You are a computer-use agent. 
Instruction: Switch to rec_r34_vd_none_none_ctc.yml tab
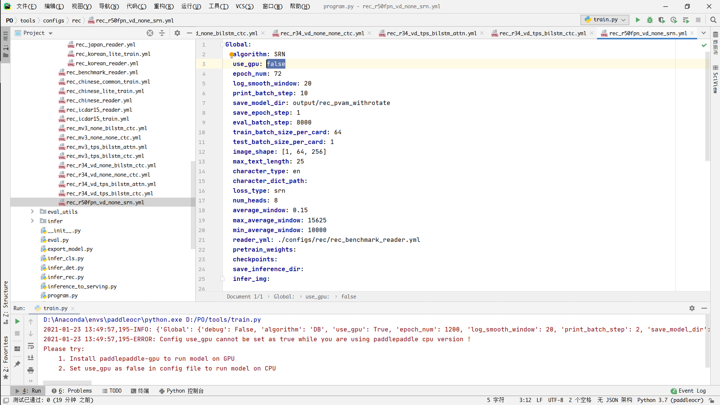click(322, 33)
